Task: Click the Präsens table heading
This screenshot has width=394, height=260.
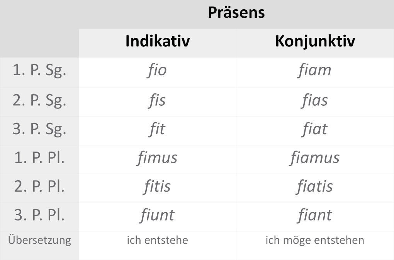Action: pyautogui.click(x=236, y=12)
